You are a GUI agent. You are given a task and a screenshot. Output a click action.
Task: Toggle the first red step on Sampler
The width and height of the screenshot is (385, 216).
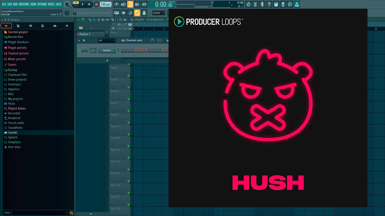point(136,50)
